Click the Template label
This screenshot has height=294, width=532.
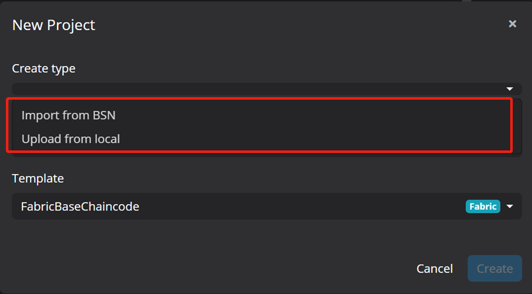click(38, 179)
